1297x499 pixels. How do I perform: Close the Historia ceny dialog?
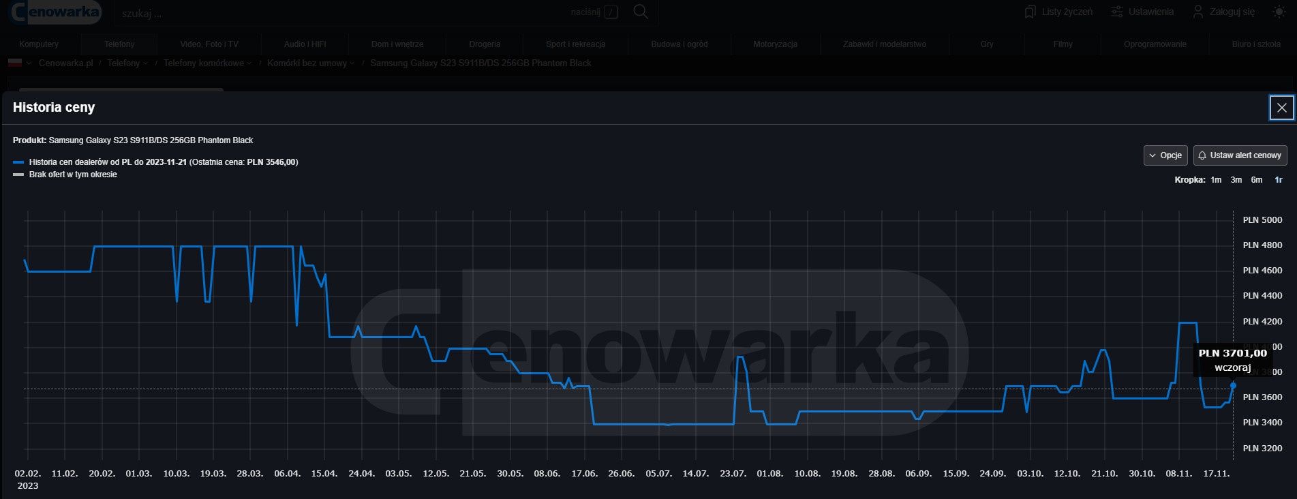tap(1281, 108)
